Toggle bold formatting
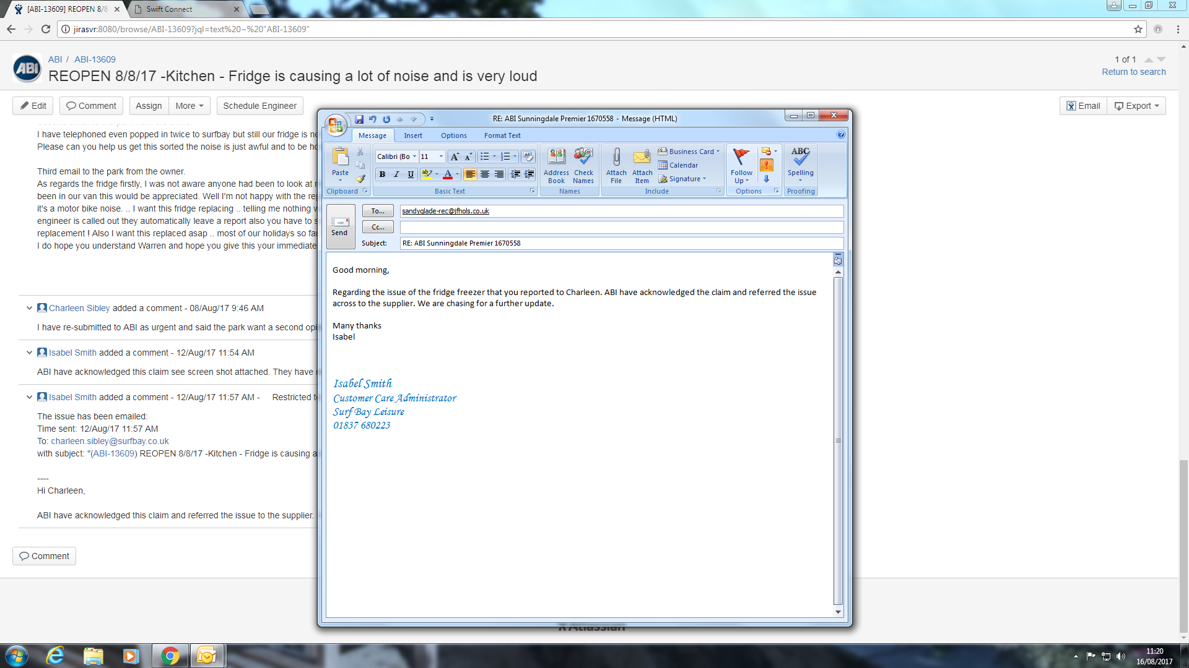This screenshot has width=1189, height=668. (x=382, y=174)
